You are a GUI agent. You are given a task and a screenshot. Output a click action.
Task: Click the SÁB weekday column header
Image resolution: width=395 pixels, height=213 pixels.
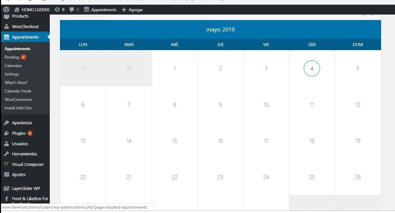(312, 45)
